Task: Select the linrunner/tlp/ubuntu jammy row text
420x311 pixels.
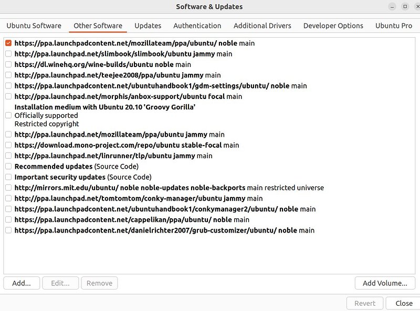Action: [x=113, y=156]
